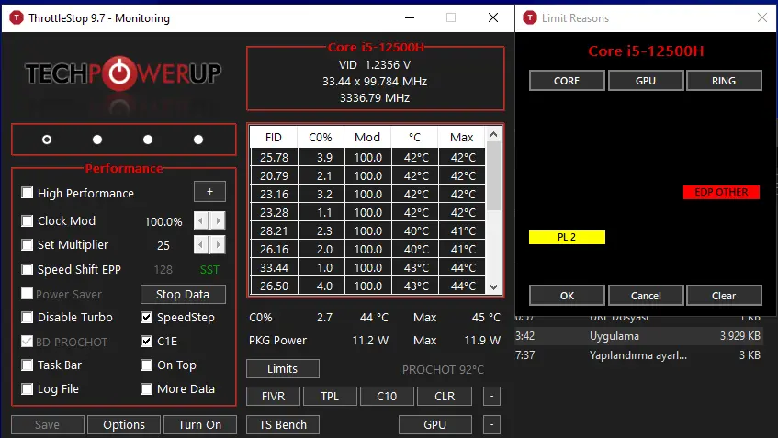Click Clear in Limit Reasons window
Screen dimensions: 778x438
coord(724,296)
